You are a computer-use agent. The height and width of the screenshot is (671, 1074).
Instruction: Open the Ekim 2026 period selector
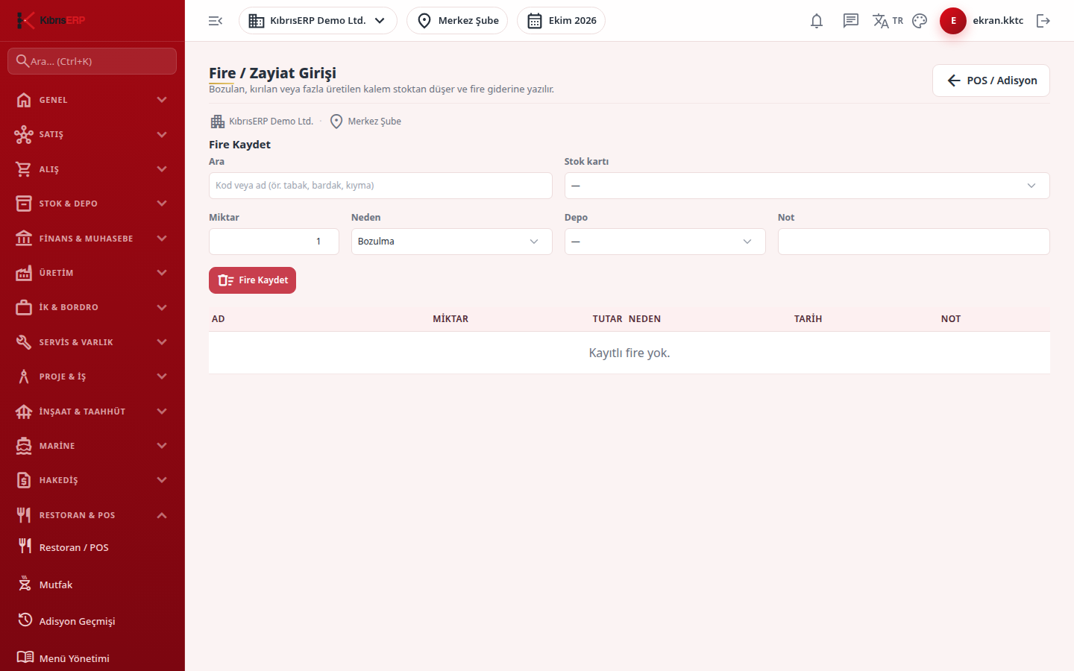[561, 21]
